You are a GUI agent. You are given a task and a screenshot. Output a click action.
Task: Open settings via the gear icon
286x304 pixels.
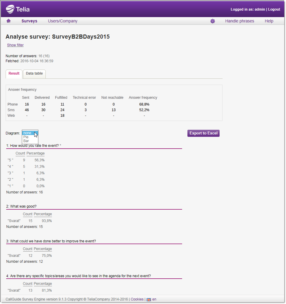point(213,21)
